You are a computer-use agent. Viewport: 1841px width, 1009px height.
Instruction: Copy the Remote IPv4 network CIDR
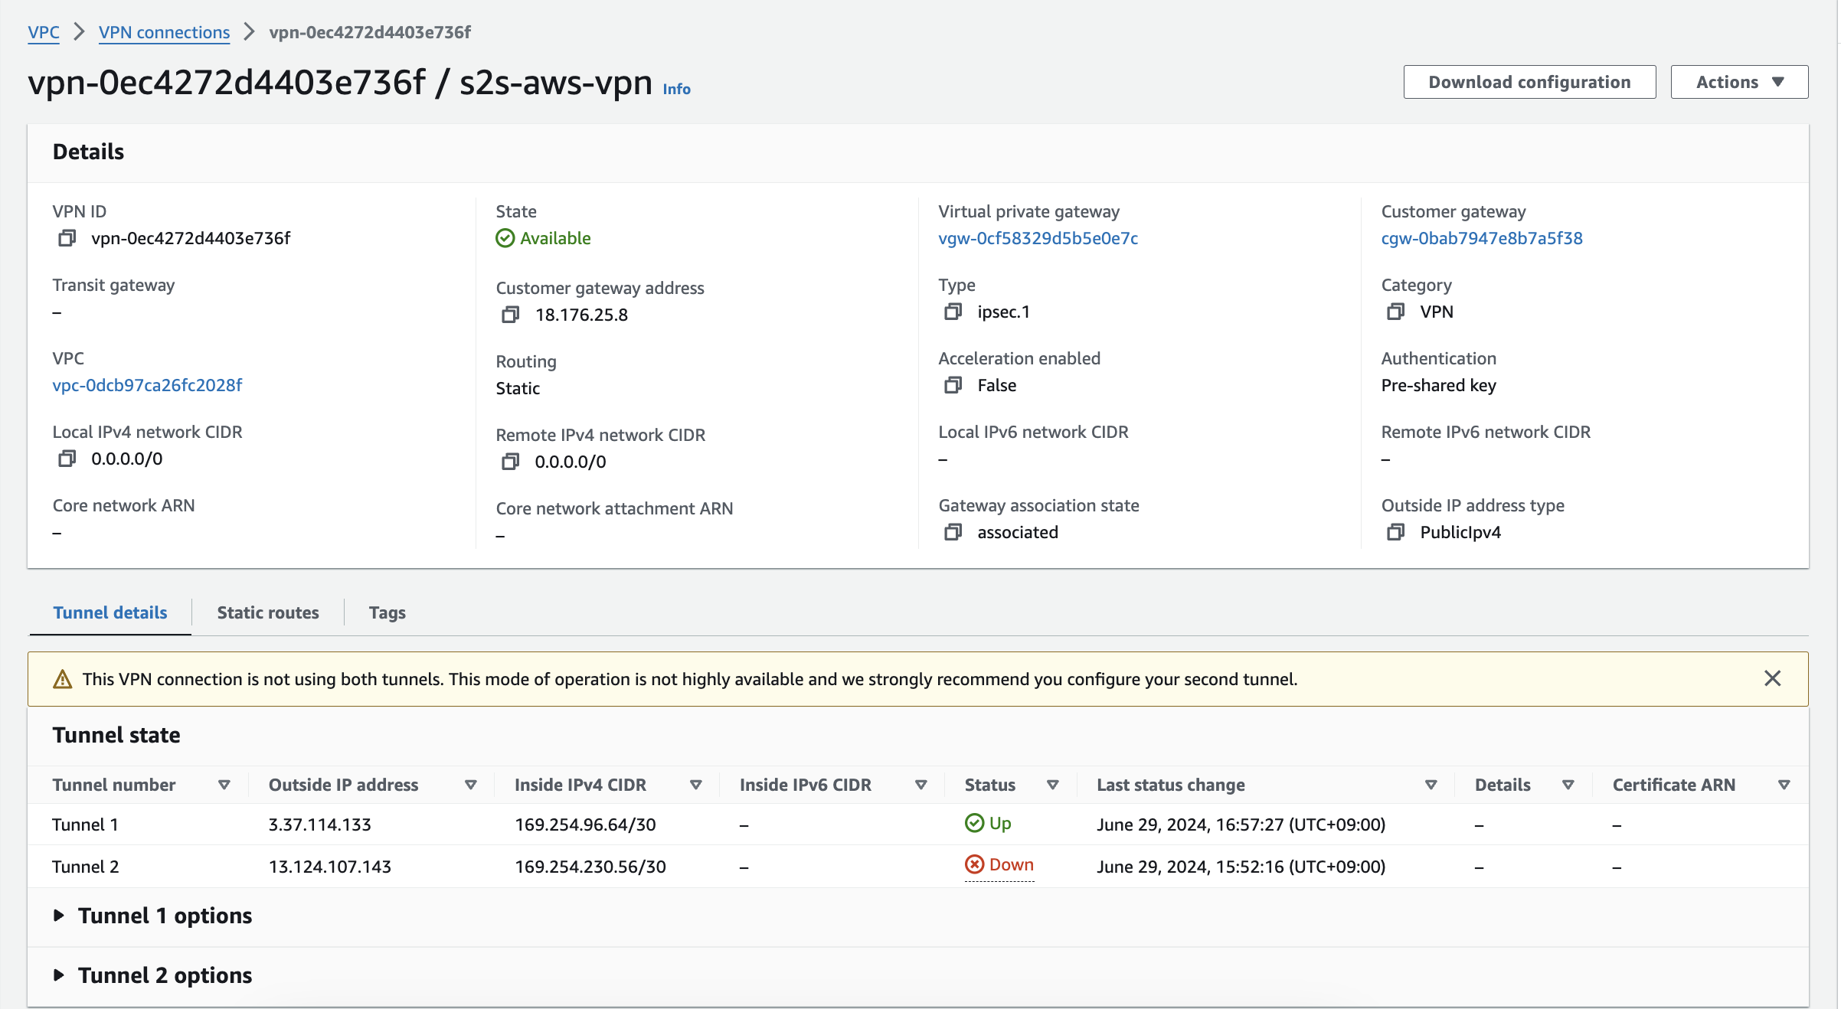tap(510, 462)
